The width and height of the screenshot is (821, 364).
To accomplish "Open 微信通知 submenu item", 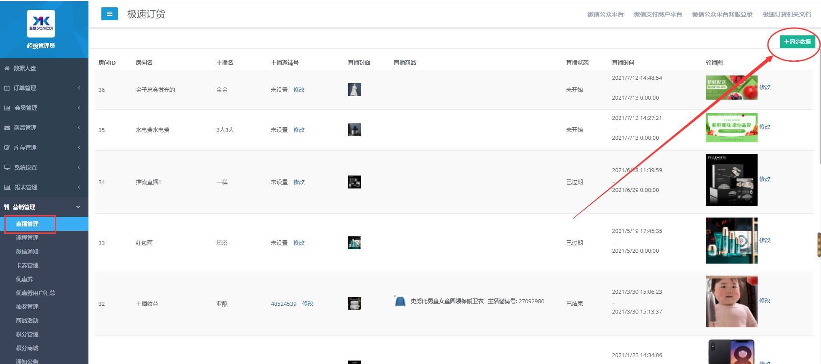I will pos(27,251).
